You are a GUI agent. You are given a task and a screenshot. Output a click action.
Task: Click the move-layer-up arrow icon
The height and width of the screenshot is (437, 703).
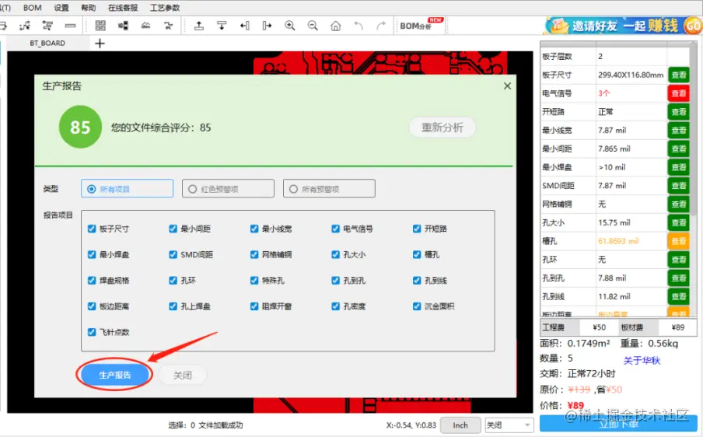coord(199,26)
